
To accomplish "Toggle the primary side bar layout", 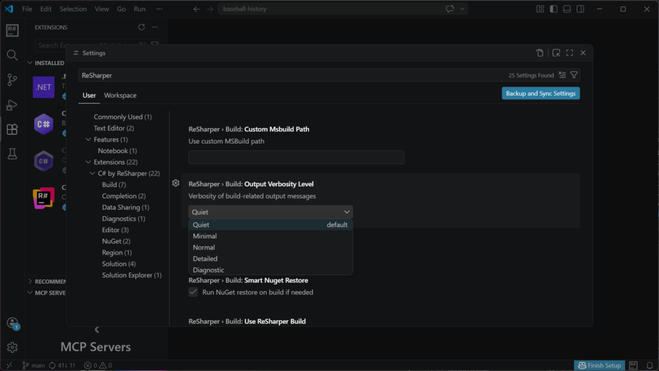I will point(553,9).
